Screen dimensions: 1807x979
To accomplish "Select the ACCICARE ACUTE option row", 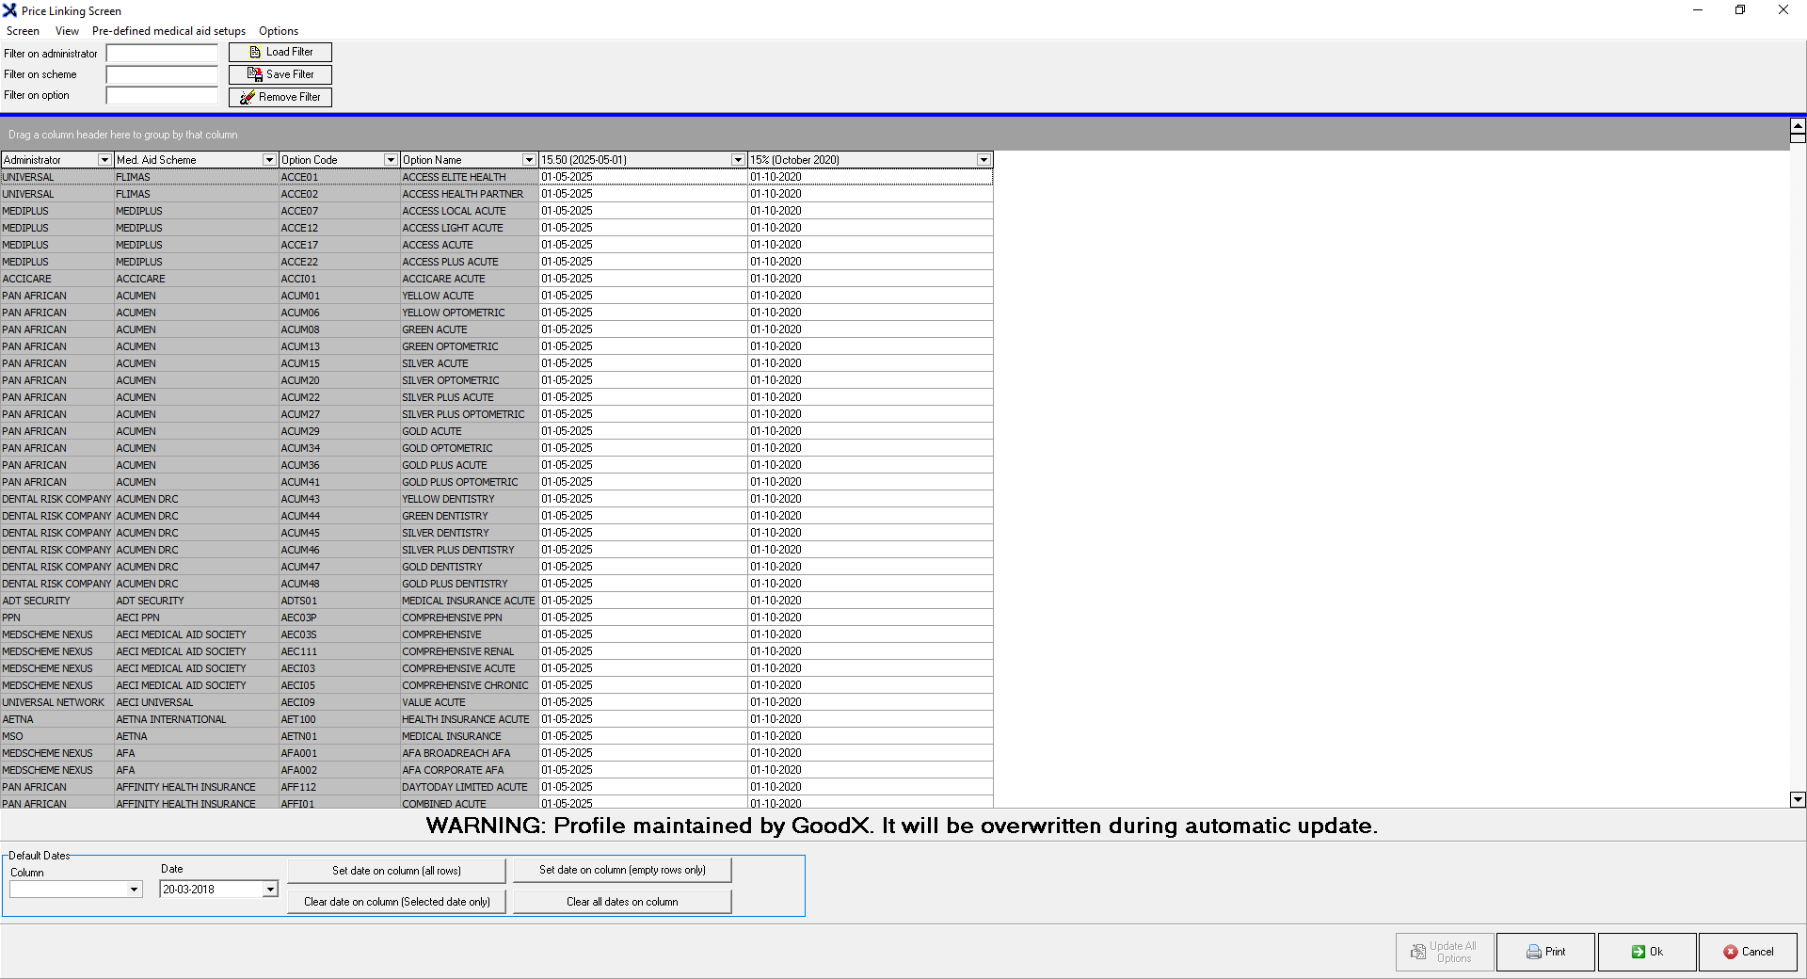I will (x=443, y=279).
